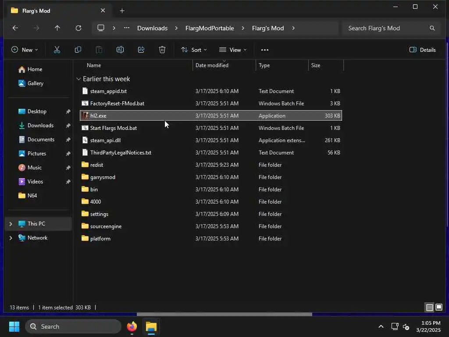
Task: Click the chevron after Downloads breadcrumb
Action: [176, 28]
